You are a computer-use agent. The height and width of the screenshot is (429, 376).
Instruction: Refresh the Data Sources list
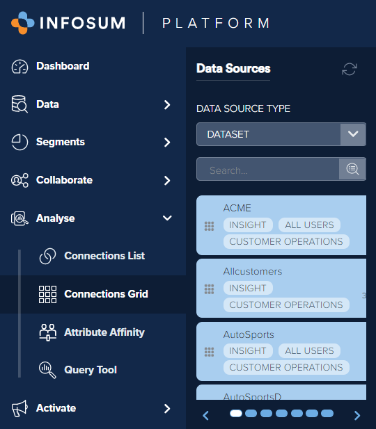point(350,69)
